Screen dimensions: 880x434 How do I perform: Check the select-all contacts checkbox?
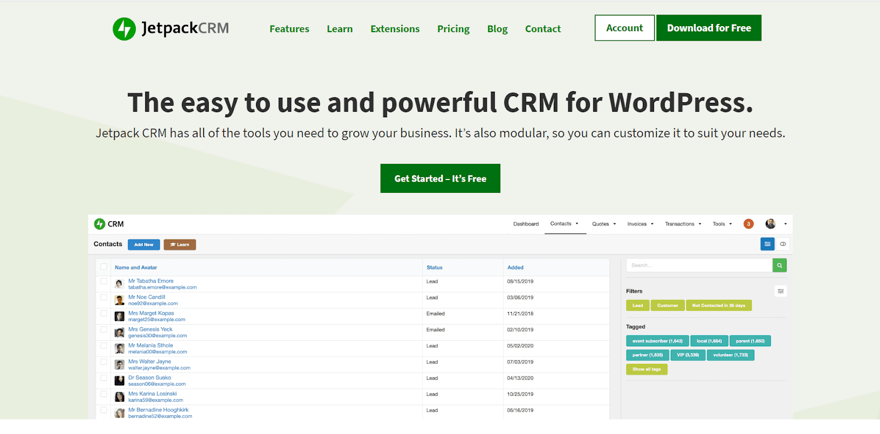click(104, 267)
